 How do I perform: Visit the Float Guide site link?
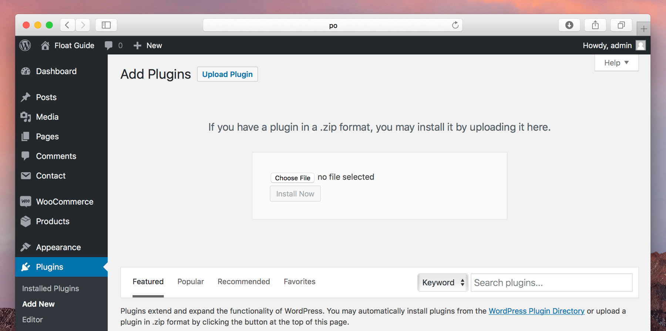point(74,45)
